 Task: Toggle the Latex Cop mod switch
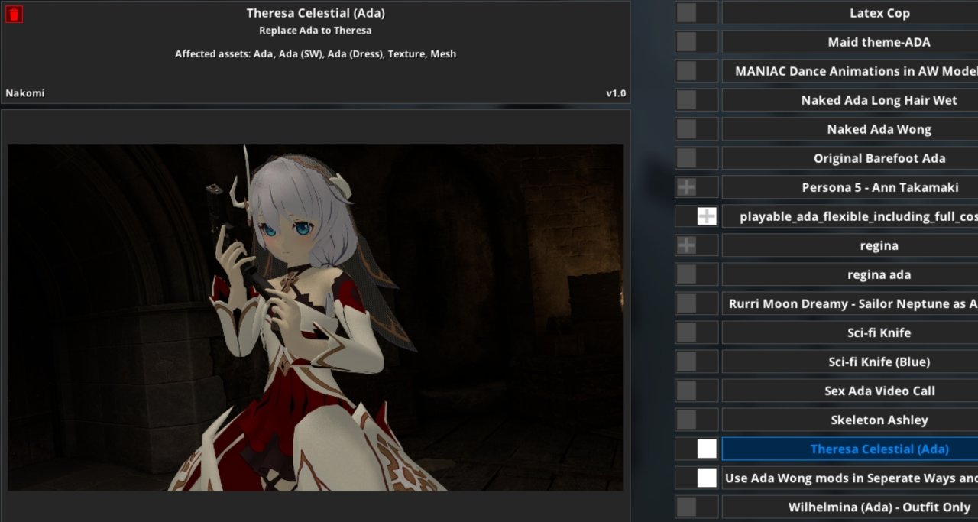point(697,13)
